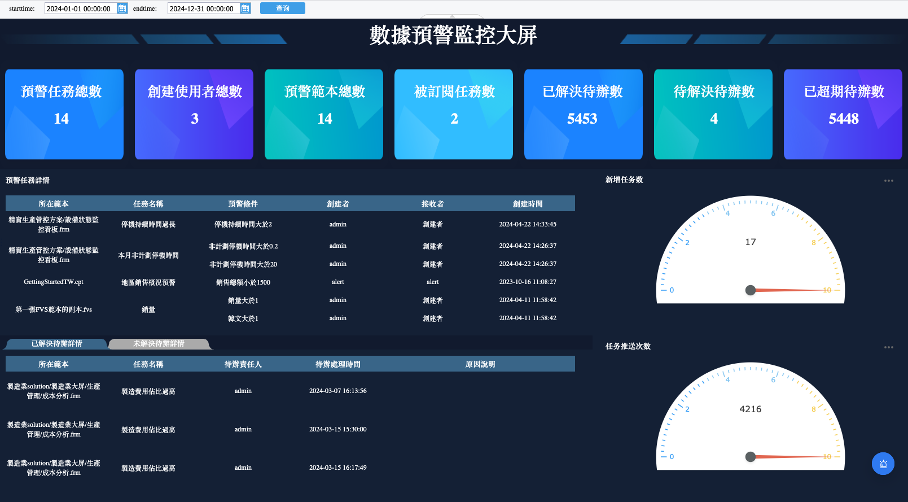Click into the starttime date field
The image size is (908, 502).
click(x=80, y=8)
